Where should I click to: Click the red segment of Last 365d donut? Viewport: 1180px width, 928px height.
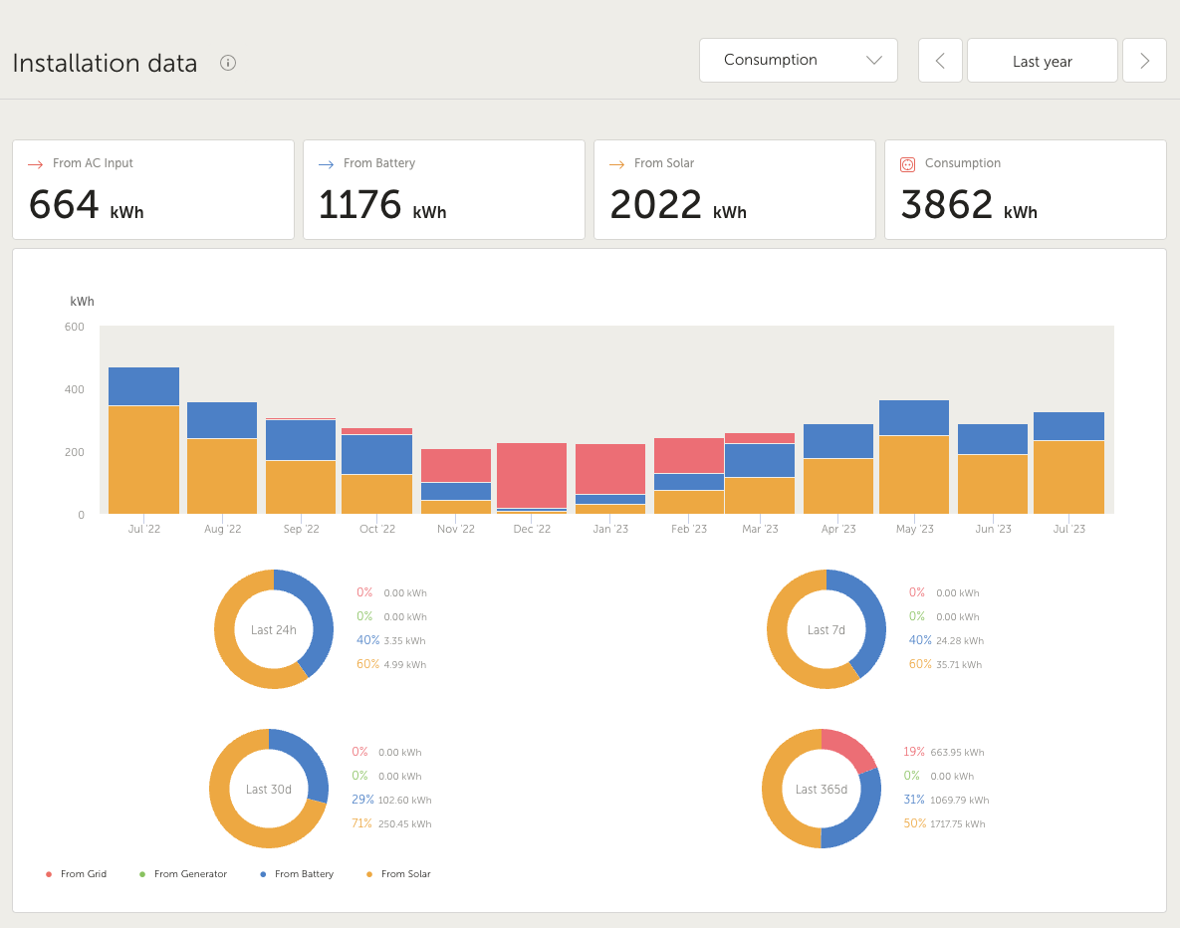[851, 748]
